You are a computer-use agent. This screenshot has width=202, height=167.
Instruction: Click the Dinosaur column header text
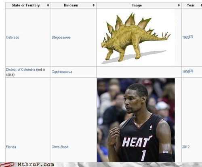coord(71,5)
